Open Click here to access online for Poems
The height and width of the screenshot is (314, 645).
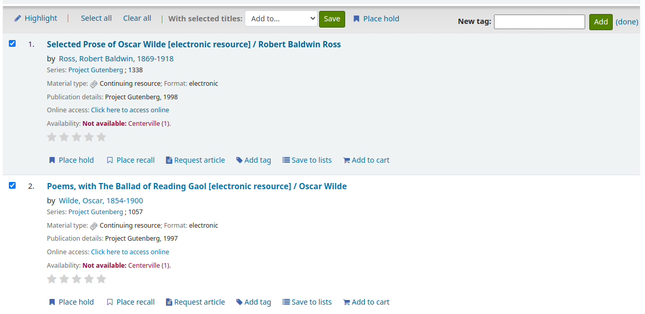130,252
